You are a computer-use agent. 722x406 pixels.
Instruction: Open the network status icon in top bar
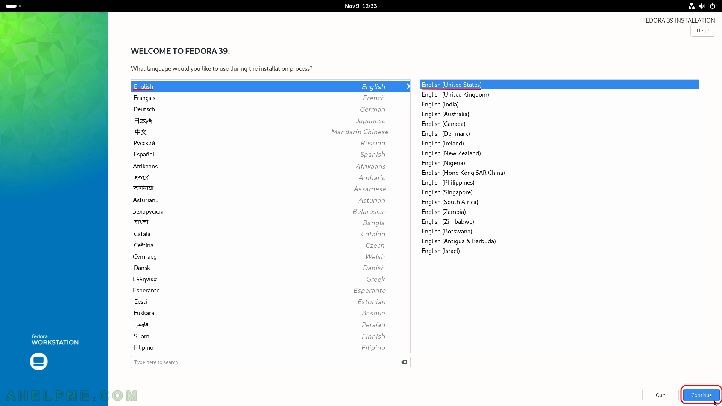[x=691, y=6]
